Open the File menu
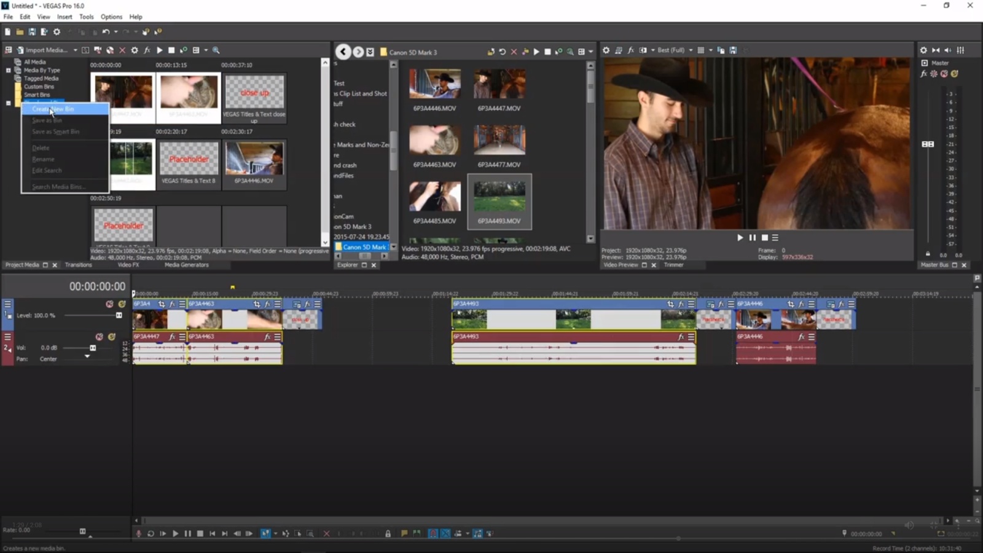Screen dimensions: 983x553 click(8, 17)
